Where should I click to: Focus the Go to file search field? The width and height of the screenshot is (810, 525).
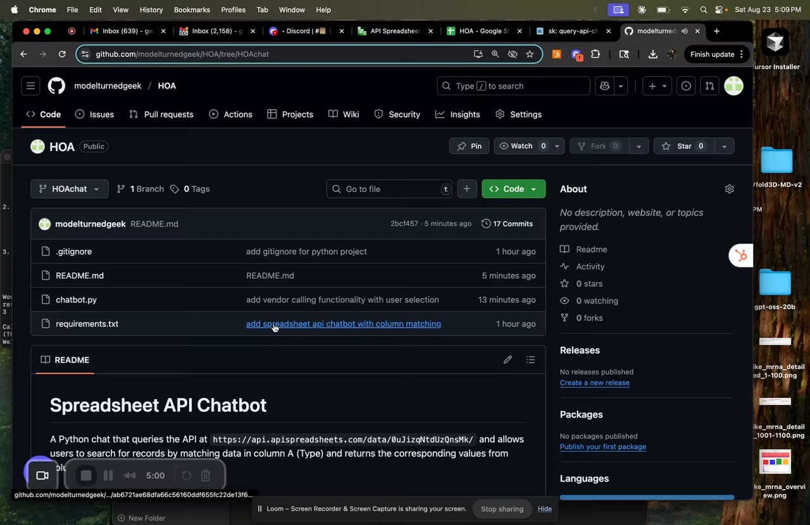[x=389, y=189]
